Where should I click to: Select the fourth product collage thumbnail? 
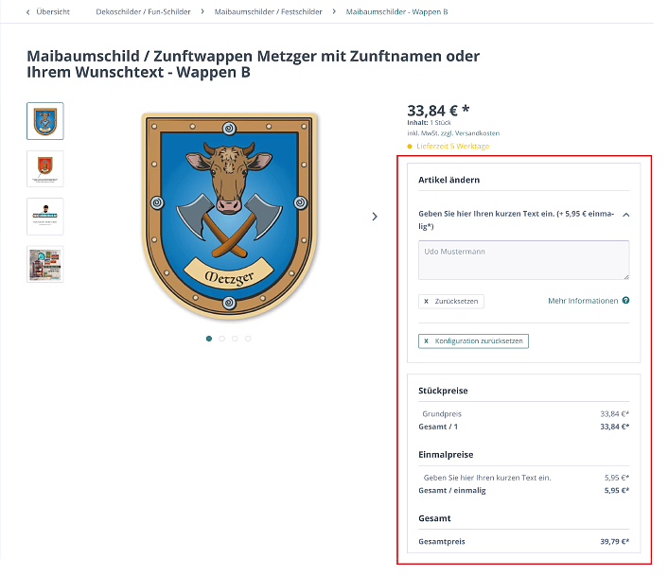coord(45,265)
